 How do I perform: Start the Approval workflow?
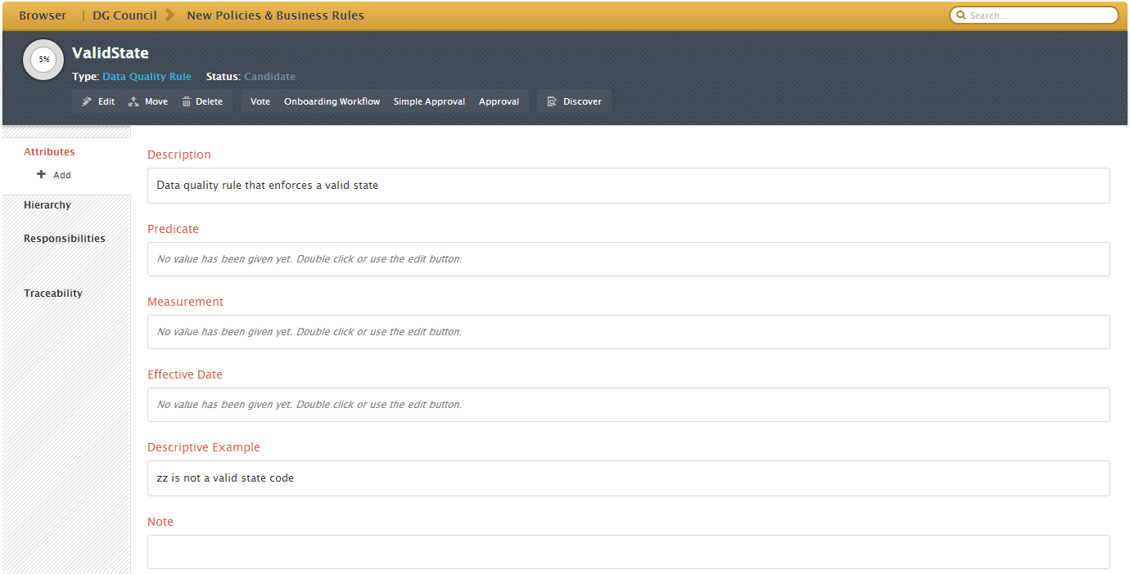(x=499, y=101)
